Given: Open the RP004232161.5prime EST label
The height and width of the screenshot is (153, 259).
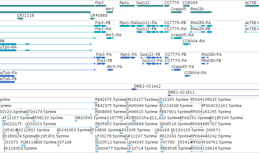Looking at the screenshot, I should pos(221,106).
